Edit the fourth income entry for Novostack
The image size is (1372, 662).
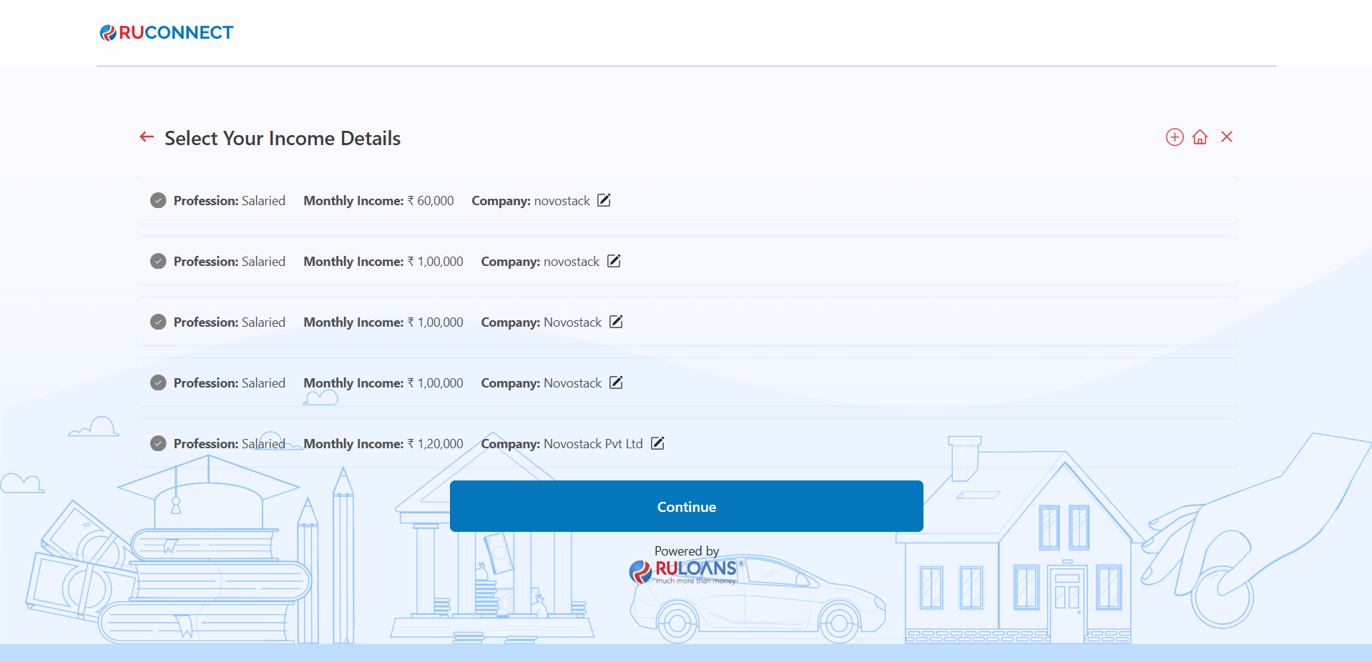[616, 382]
